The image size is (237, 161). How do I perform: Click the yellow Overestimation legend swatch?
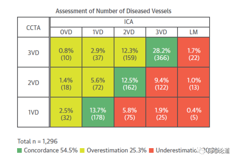[x=82, y=150]
